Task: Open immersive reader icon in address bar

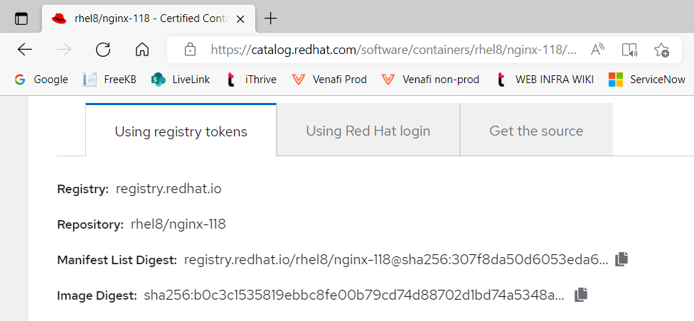Action: tap(629, 50)
